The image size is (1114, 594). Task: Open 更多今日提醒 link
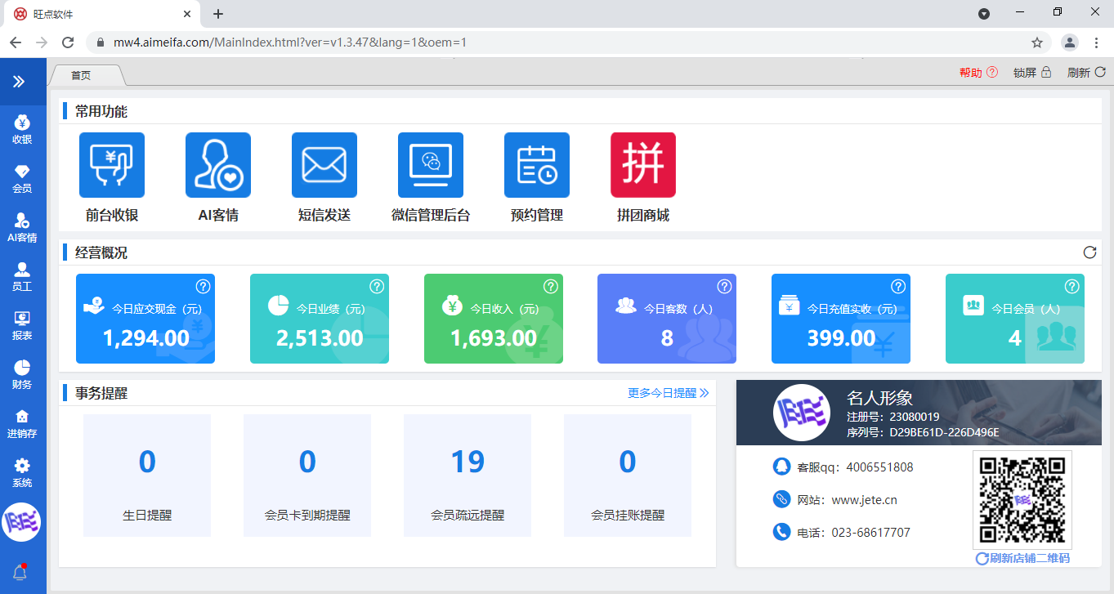669,393
